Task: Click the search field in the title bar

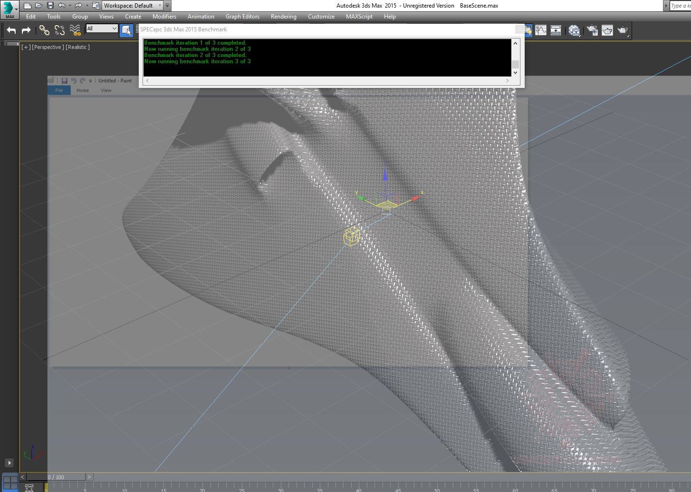Action: click(680, 6)
